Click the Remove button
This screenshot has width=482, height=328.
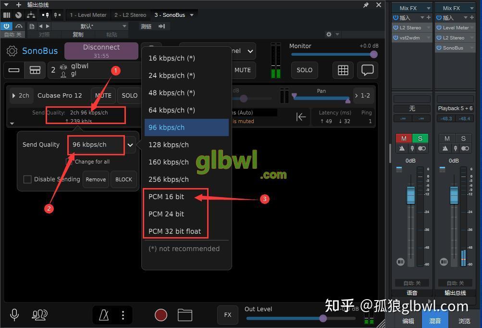(x=95, y=179)
